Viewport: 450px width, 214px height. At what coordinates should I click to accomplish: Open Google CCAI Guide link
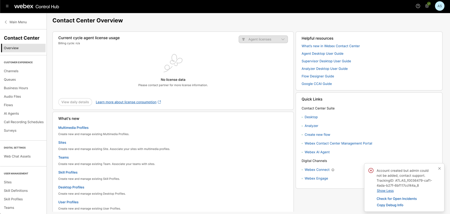point(317,84)
